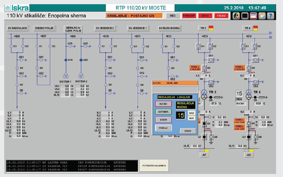Select ROČNO regulation mode in popup
This screenshot has width=283, height=177.
pyautogui.click(x=163, y=104)
